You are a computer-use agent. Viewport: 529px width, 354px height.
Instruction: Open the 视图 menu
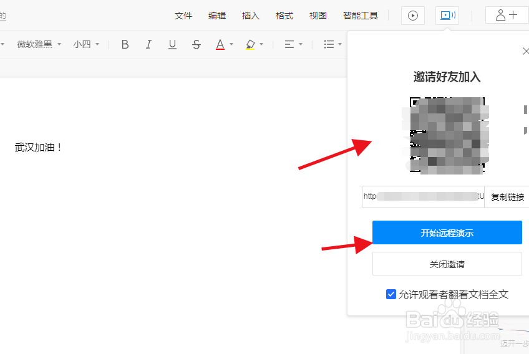tap(318, 16)
